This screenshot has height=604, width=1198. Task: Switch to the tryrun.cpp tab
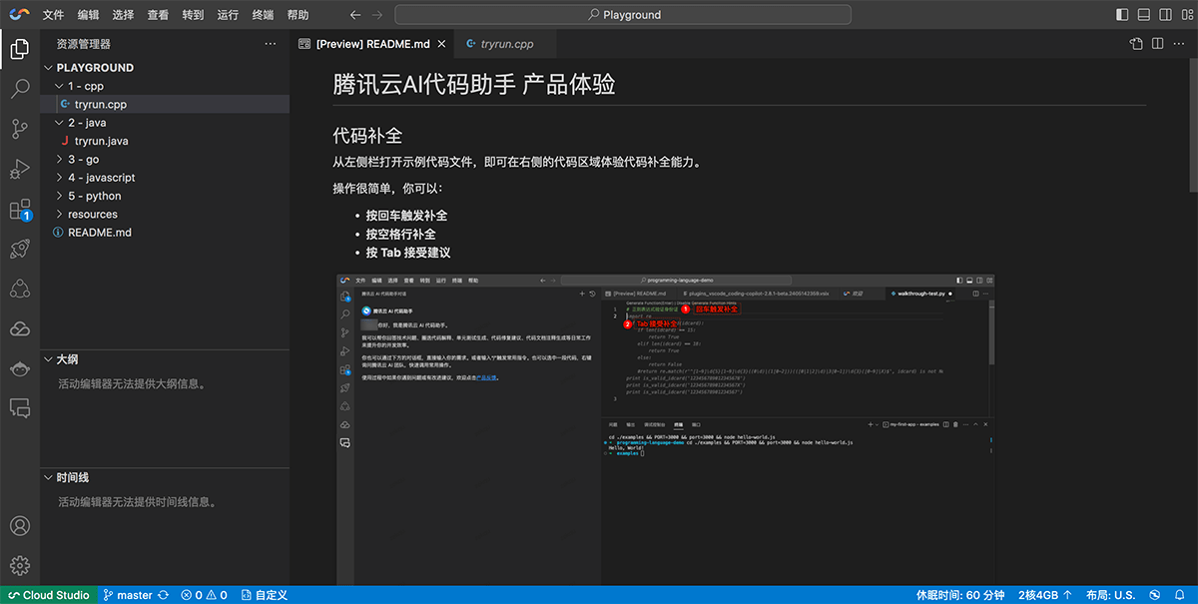(x=506, y=44)
